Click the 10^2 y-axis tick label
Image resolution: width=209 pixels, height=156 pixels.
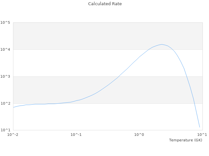point(5,103)
